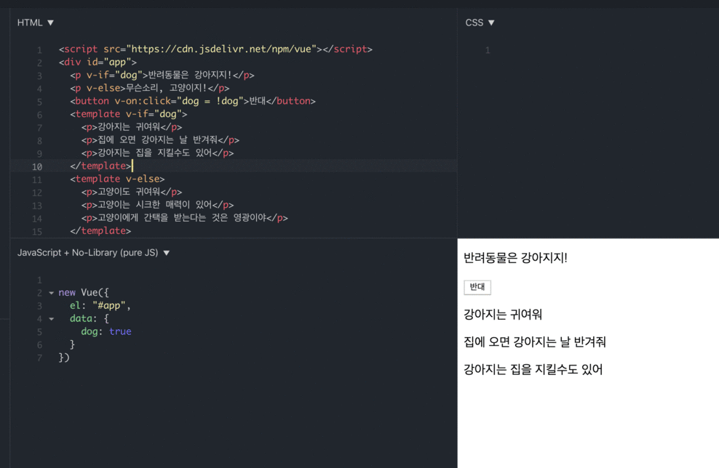Screen dimensions: 719x468
Task: Switch focus to the CSS panel header
Action: 473,23
